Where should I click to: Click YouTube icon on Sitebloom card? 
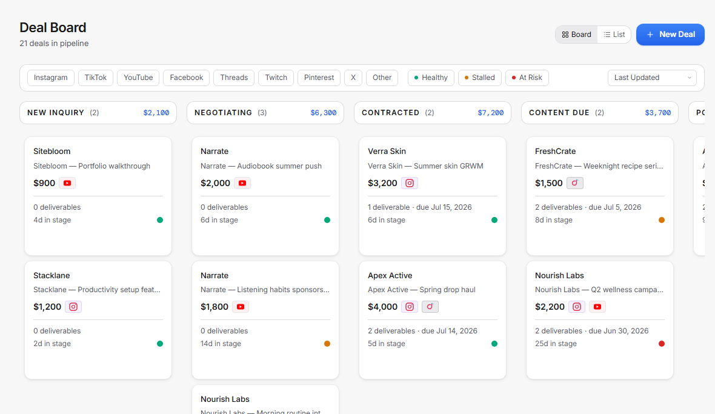pos(67,183)
